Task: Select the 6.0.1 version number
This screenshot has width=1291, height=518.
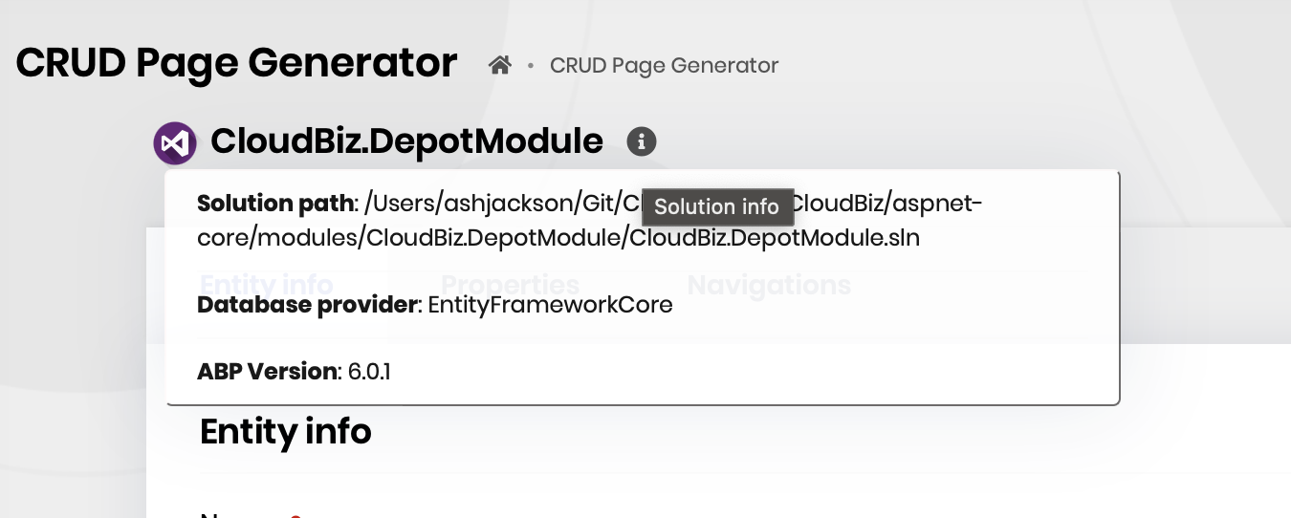Action: point(369,371)
